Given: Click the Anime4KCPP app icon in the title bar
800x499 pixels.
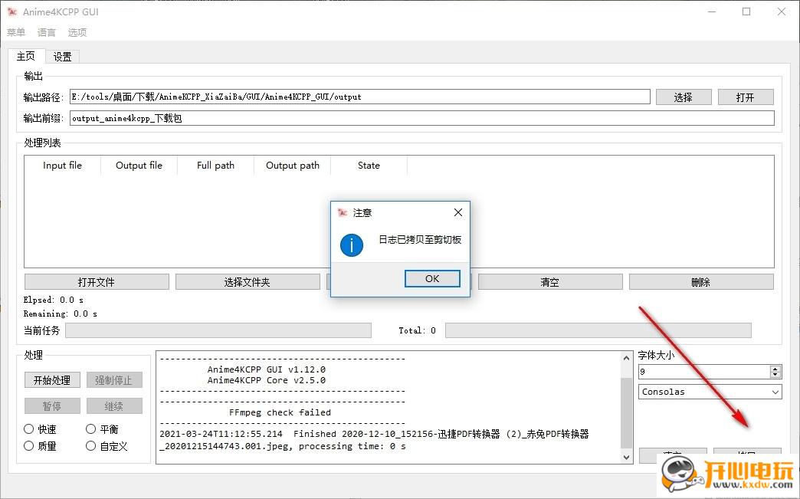Looking at the screenshot, I should pos(12,11).
